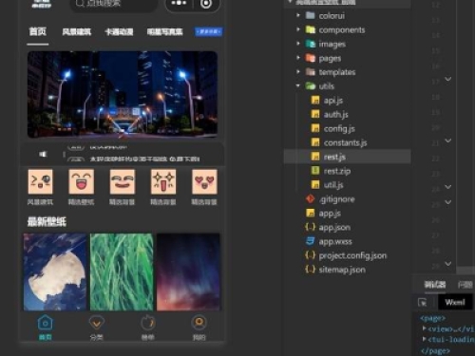475x356 pixels.
Task: Switch to the 调试器 debugger tab
Action: tap(435, 285)
